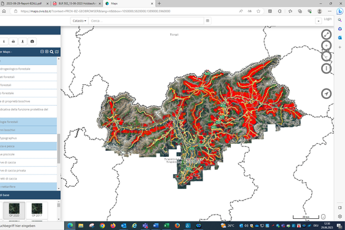
Task: Open Microsoft Edge from the taskbar
Action: pos(71,226)
